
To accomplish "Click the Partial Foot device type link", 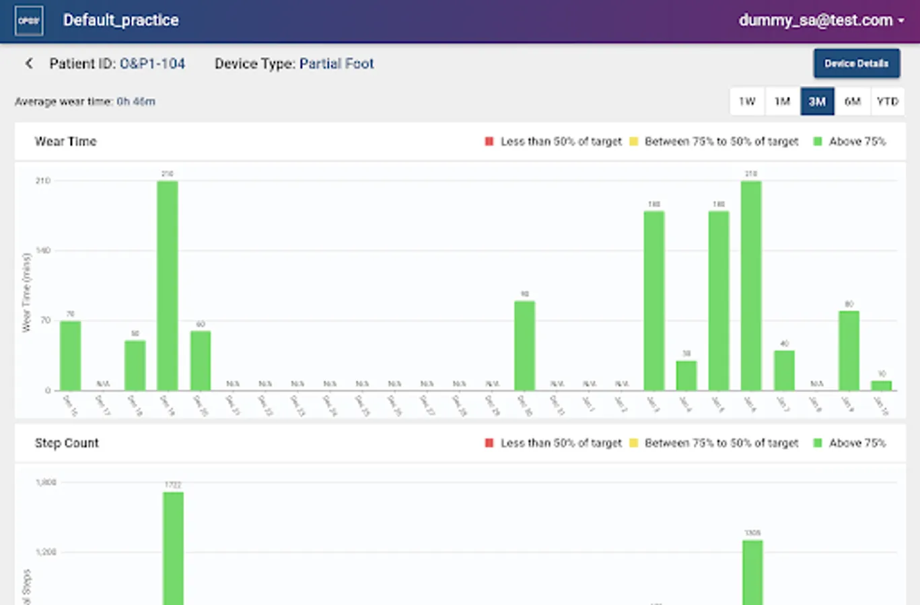I will coord(337,64).
